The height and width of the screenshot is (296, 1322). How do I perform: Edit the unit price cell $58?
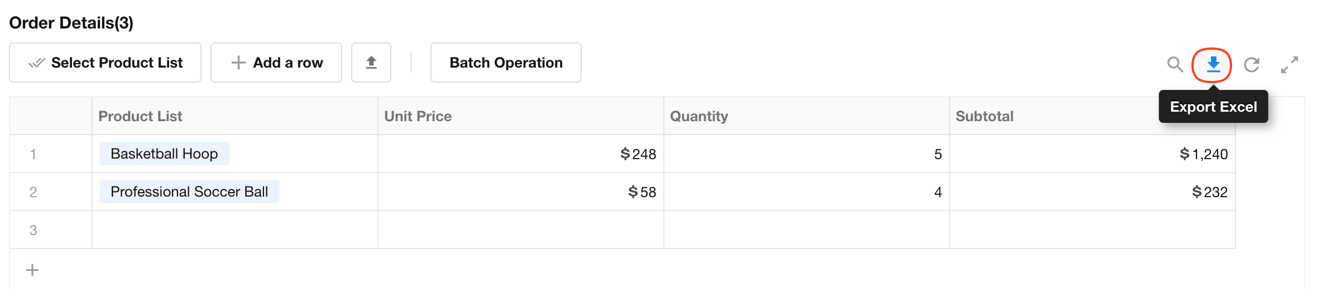pos(521,192)
